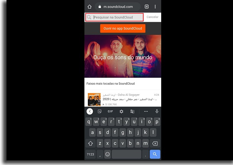Tap the 4:24 track duration
Image resolution: width=233 pixels, height=165 pixels.
157,95
